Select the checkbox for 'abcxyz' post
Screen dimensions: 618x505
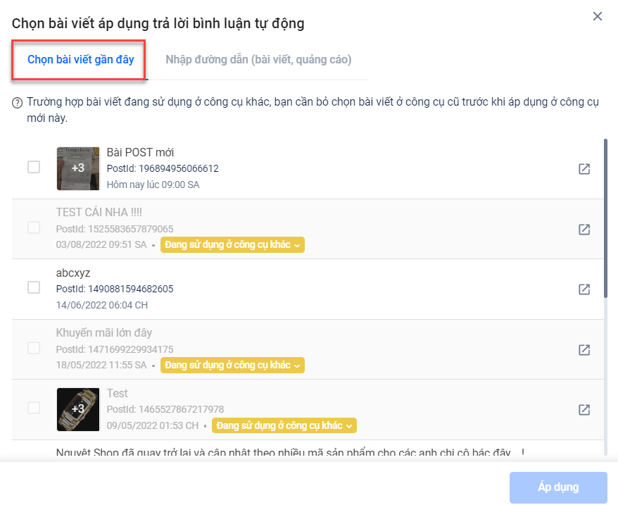point(34,287)
